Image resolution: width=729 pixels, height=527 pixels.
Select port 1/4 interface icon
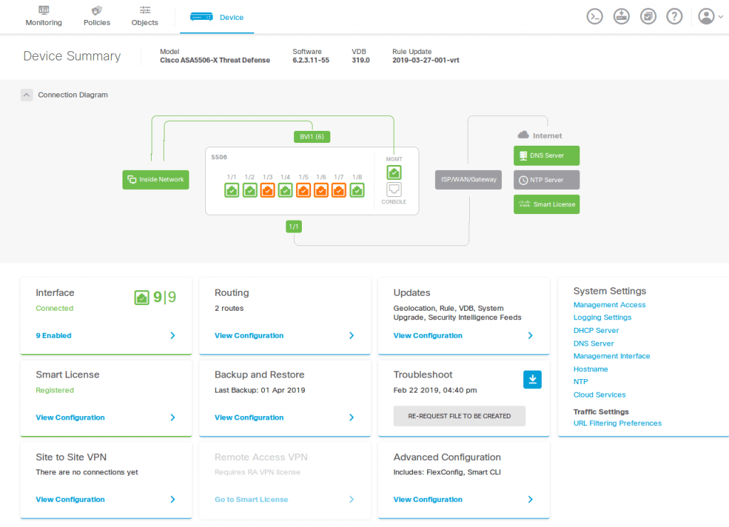pos(285,191)
